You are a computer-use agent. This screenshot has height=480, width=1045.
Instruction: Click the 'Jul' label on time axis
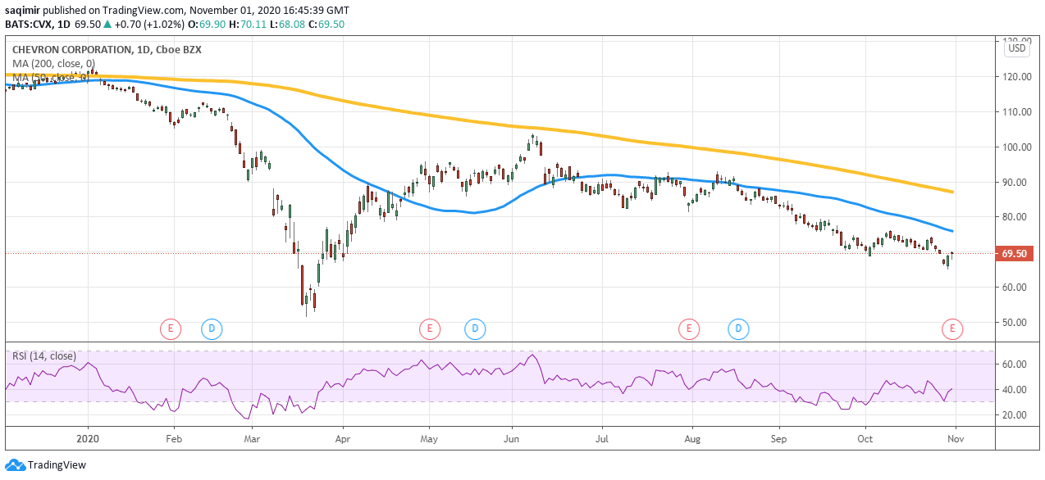[x=601, y=439]
